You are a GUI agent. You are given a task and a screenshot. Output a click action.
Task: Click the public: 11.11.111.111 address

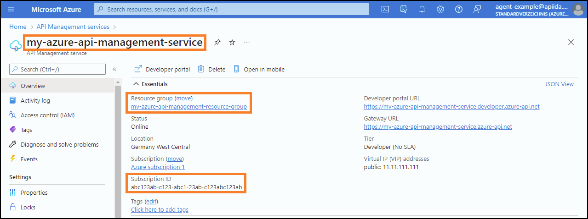391,167
